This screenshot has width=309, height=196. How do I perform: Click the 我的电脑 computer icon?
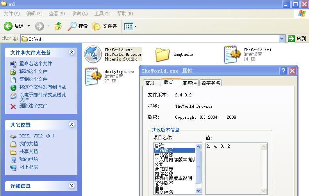[13, 160]
